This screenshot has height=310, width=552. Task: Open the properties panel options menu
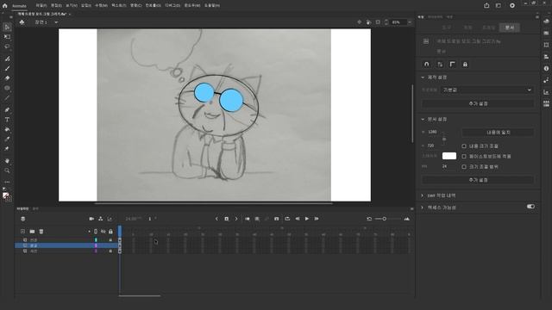click(x=537, y=17)
